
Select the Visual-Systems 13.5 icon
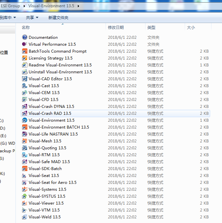pyautogui.click(x=24, y=189)
